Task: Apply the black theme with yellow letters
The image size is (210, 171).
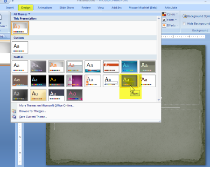Action: click(x=56, y=81)
